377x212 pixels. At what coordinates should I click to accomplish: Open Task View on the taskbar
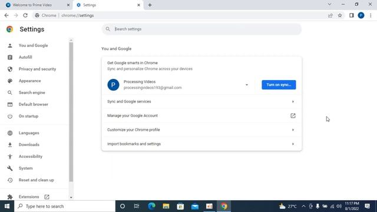point(137,206)
